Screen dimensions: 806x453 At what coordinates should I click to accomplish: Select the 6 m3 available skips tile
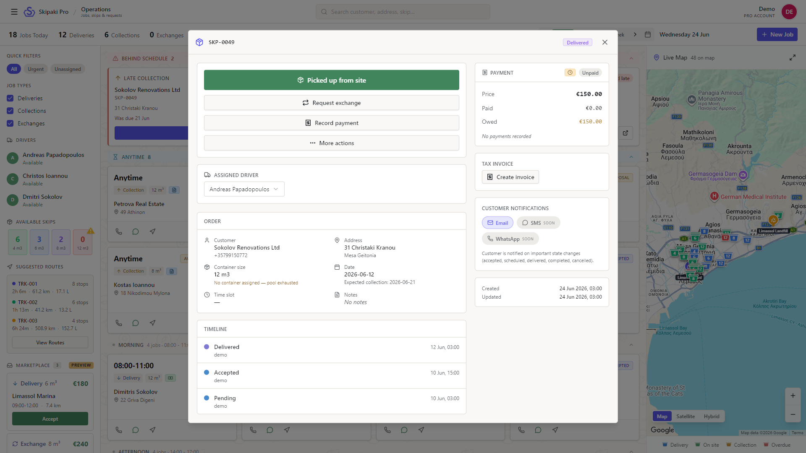[39, 242]
